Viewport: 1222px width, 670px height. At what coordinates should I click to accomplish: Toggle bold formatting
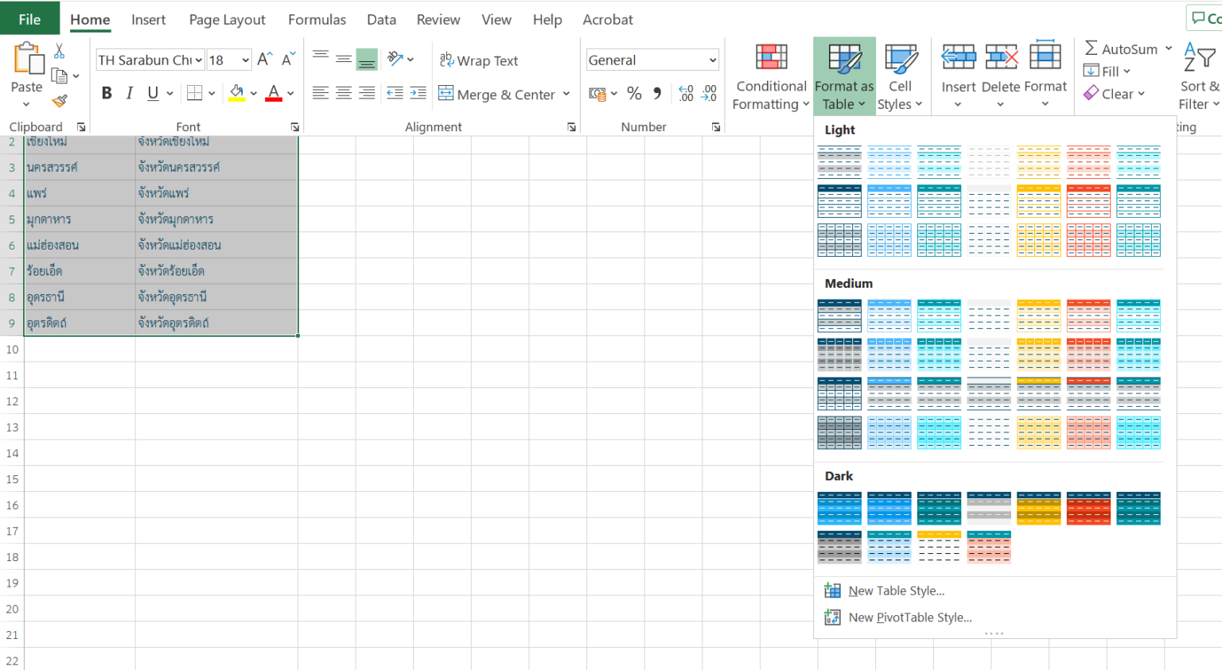click(107, 93)
